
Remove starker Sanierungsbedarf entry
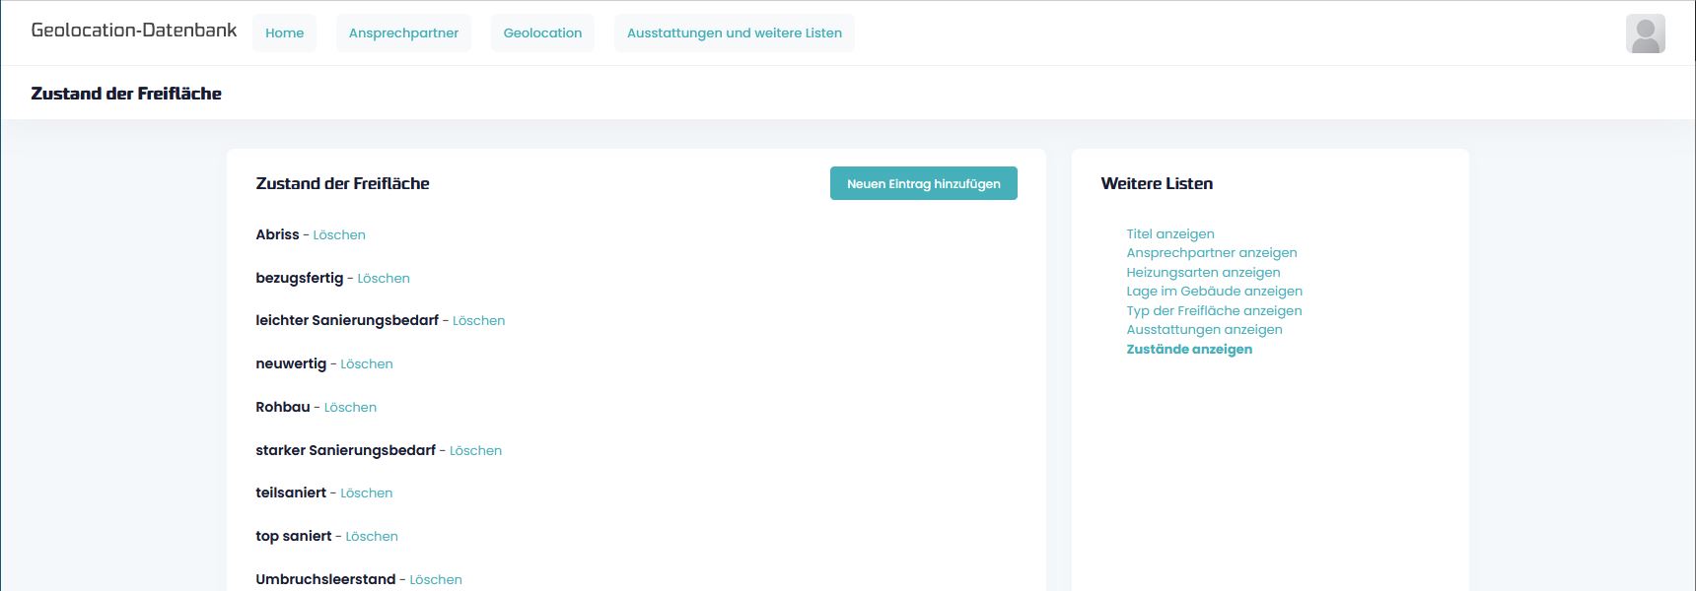point(475,450)
